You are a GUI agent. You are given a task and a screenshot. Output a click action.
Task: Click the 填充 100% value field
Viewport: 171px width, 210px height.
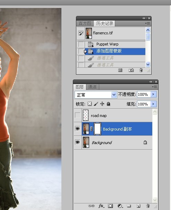(x=144, y=104)
